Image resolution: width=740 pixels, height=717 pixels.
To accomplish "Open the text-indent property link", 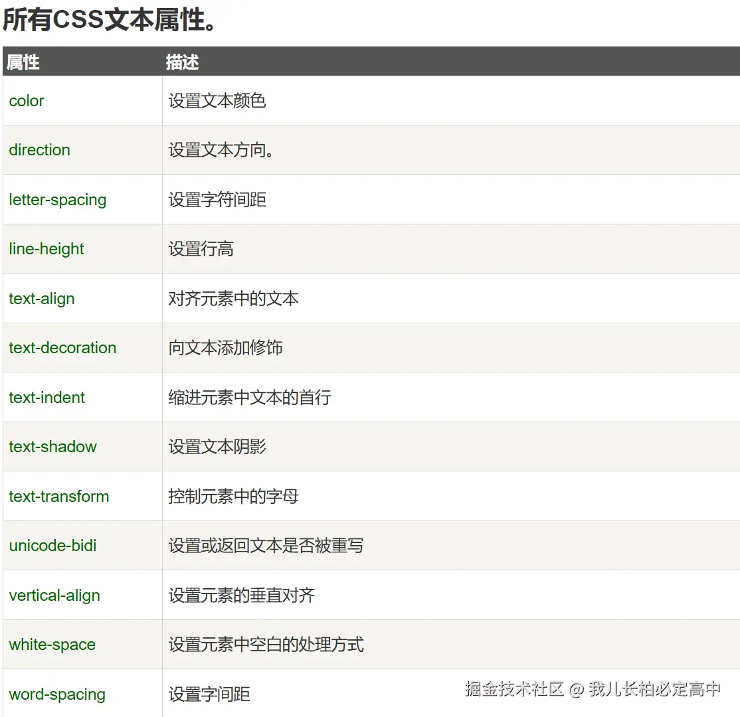I will pyautogui.click(x=46, y=398).
